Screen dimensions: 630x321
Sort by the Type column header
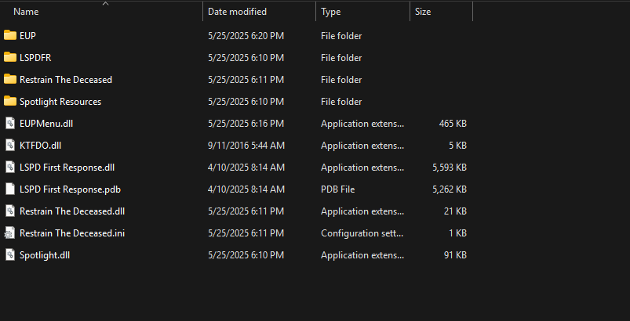331,12
